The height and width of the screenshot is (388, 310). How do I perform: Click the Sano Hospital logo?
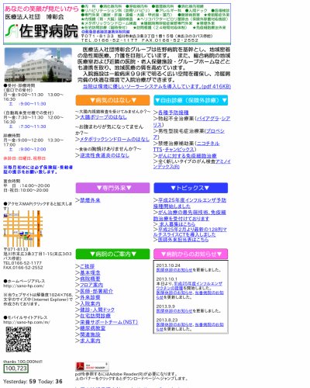pyautogui.click(x=42, y=31)
